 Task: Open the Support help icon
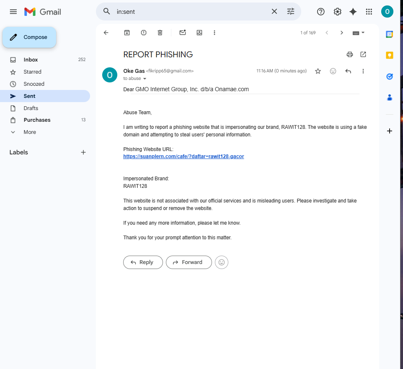(320, 12)
